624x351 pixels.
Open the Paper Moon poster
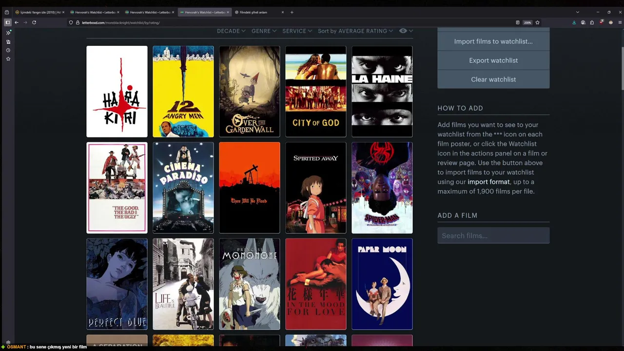(382, 284)
